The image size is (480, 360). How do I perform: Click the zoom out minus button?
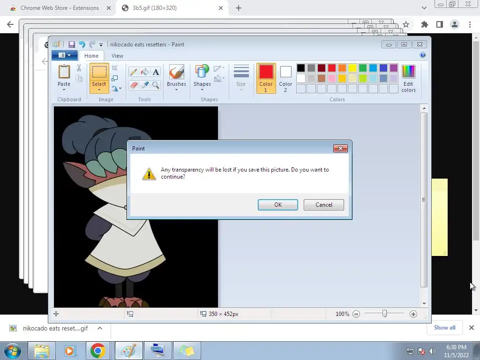point(356,314)
